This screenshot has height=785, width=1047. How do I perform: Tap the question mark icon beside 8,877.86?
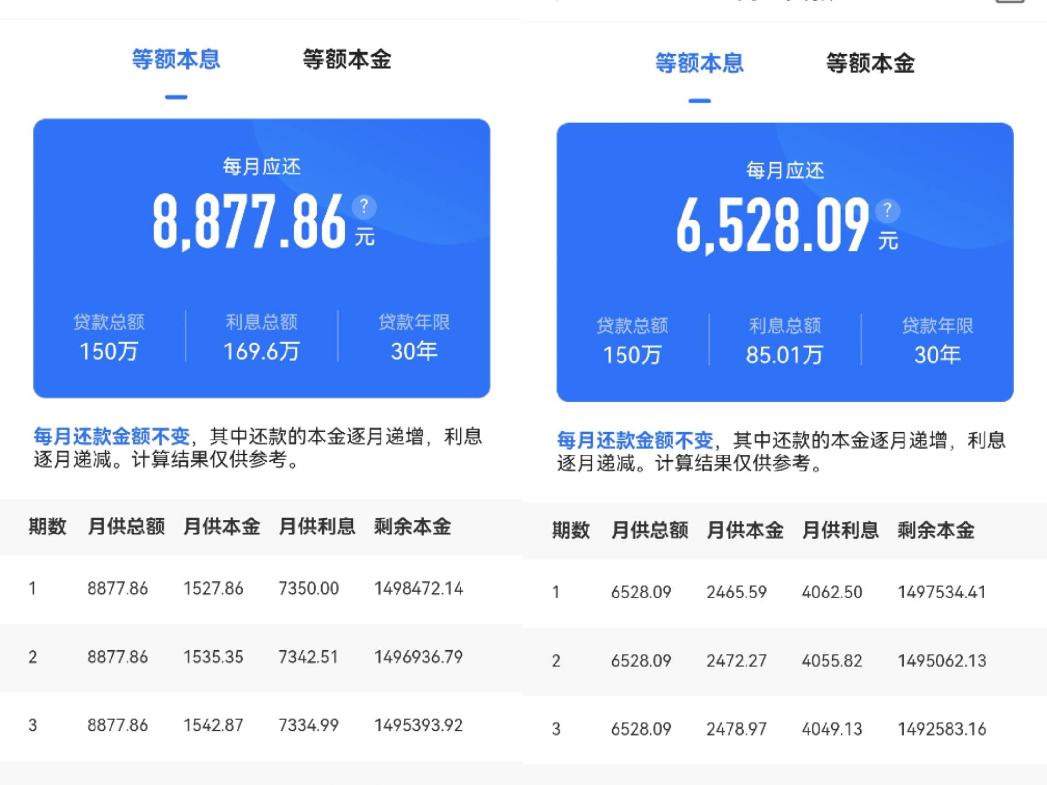[x=364, y=207]
